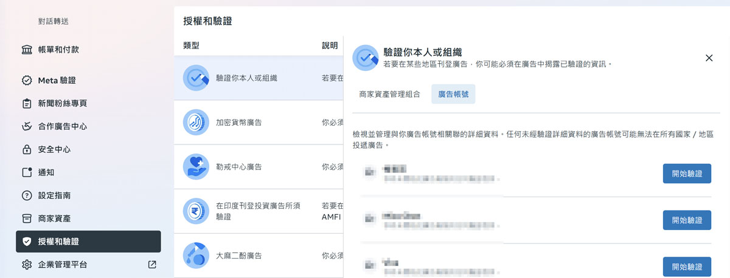Viewport: 730px width, 278px height.
Task: Click the second ad account avatar
Action: [x=369, y=219]
